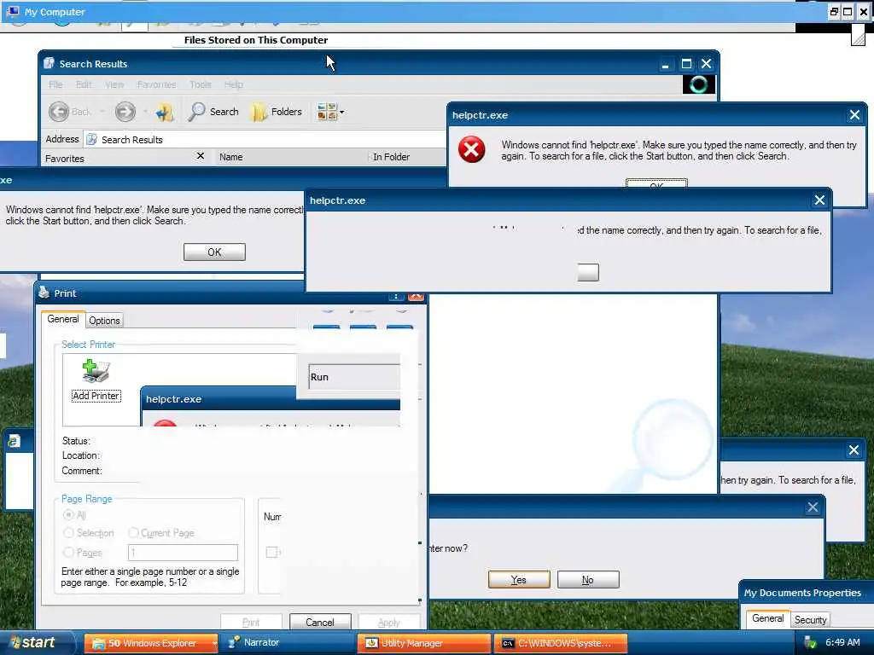Click the system tray icon beside clock
The width and height of the screenshot is (874, 655).
pyautogui.click(x=811, y=643)
